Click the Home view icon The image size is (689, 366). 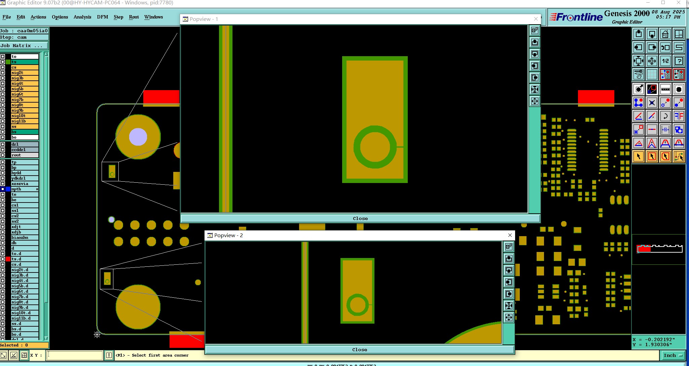pos(665,34)
